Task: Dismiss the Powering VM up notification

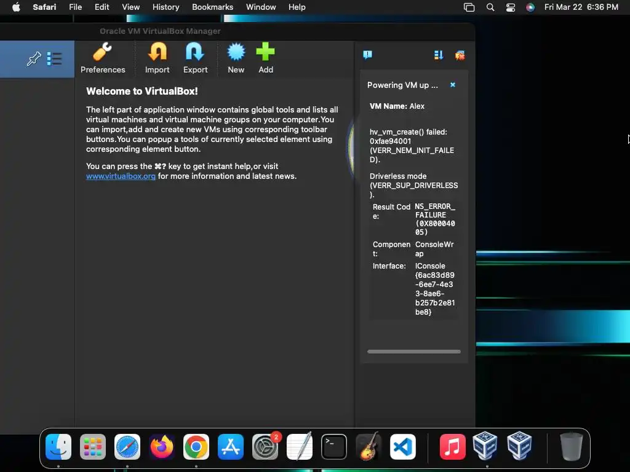Action: click(x=453, y=85)
